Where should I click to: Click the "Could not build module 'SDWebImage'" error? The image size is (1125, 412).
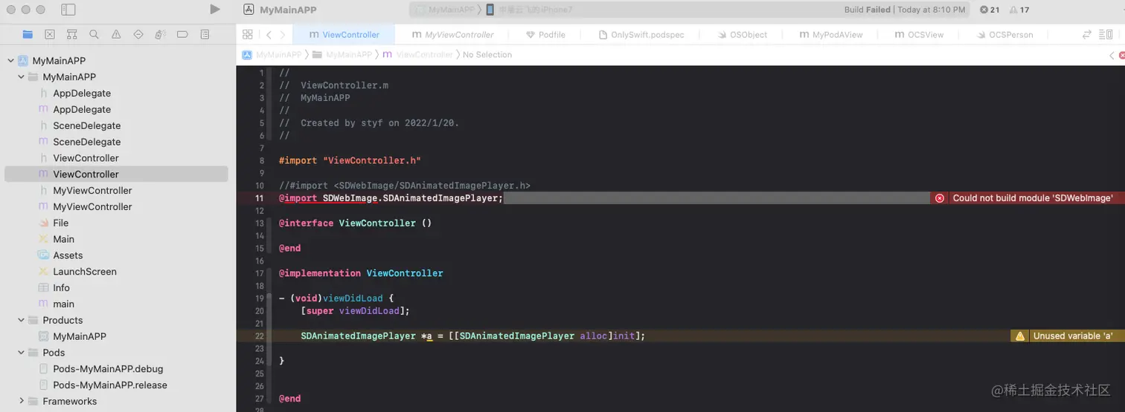point(1033,198)
